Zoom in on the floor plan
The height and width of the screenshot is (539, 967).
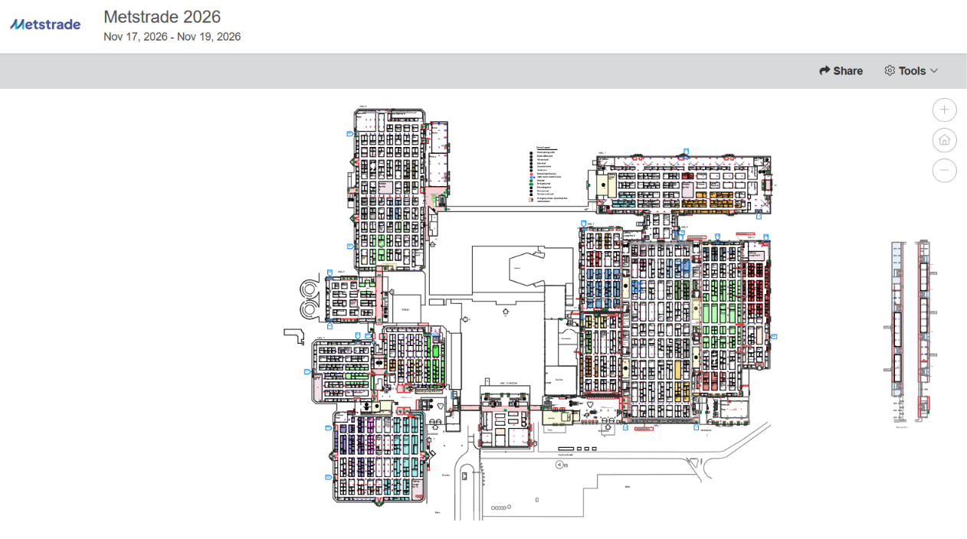[944, 110]
